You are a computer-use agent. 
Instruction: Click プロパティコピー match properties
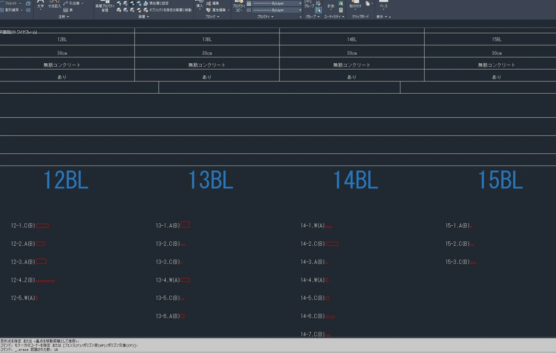[x=239, y=6]
